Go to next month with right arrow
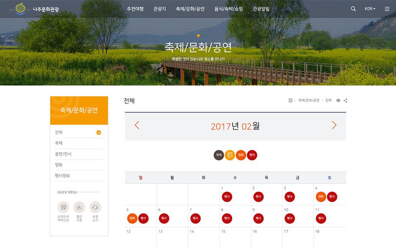Screen dimensions: 396x248 (334, 125)
